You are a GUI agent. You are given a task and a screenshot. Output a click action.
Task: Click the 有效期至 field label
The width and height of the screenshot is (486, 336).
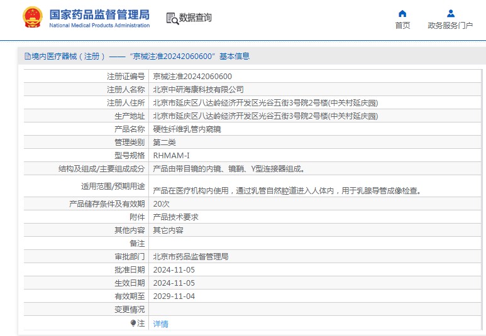click(x=130, y=296)
